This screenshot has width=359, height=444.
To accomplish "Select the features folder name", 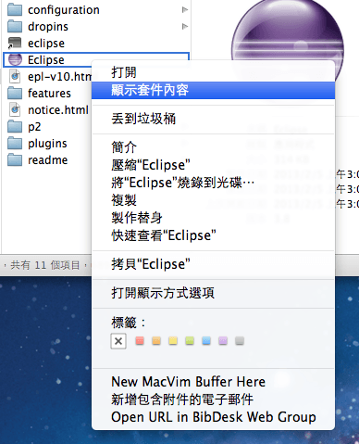I will coord(49,94).
